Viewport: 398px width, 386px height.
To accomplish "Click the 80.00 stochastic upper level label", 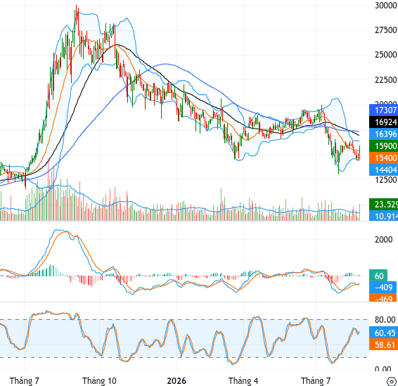I will [x=385, y=319].
